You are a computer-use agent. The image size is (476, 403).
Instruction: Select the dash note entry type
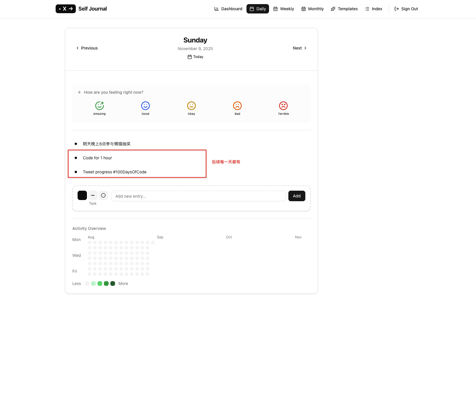(93, 195)
